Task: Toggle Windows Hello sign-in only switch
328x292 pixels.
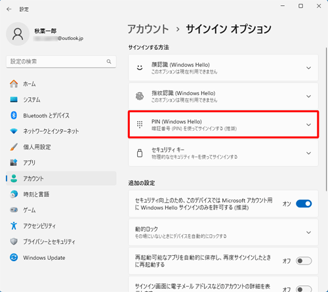Action: [x=304, y=204]
